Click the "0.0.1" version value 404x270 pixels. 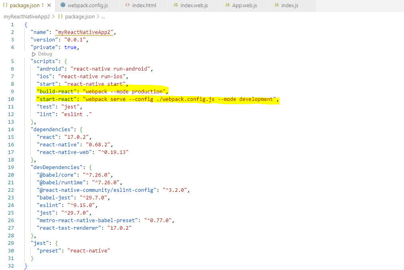click(x=75, y=39)
